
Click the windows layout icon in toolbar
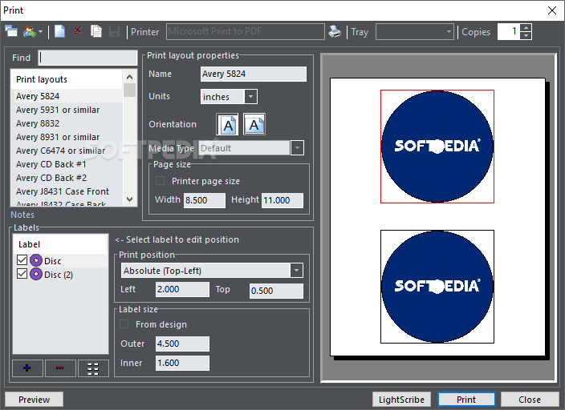pos(11,32)
